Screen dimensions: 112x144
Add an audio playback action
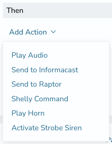point(29,55)
